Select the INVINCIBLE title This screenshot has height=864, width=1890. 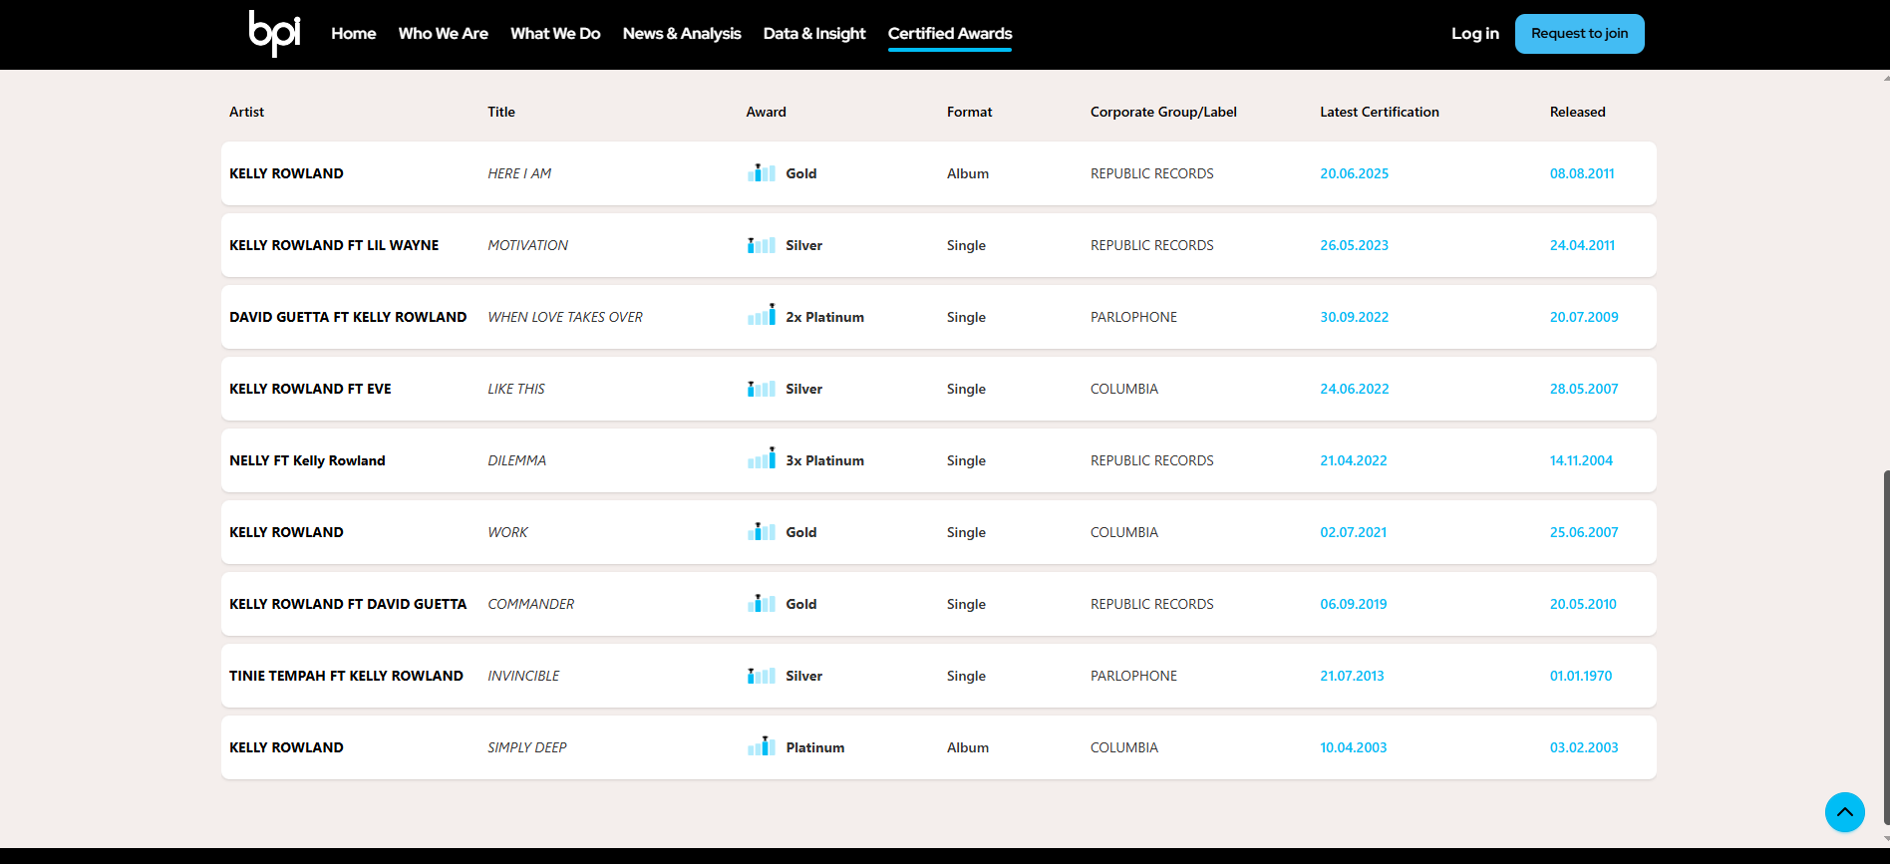tap(523, 676)
